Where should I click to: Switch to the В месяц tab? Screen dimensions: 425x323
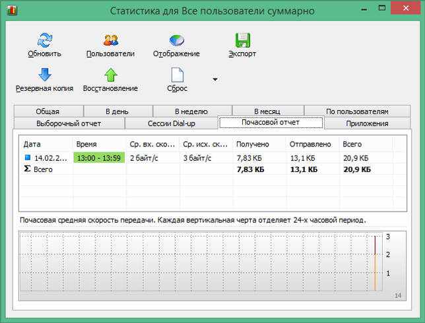coord(268,111)
